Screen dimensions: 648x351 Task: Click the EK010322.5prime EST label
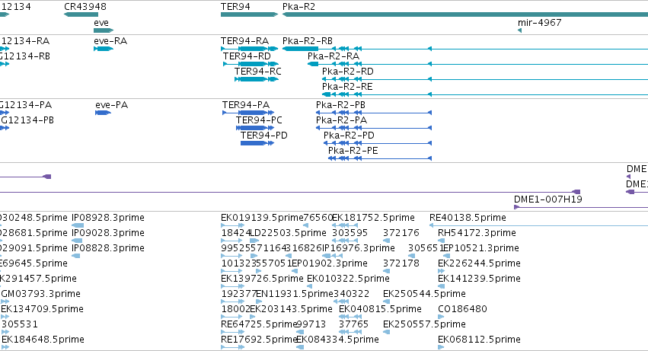click(348, 279)
